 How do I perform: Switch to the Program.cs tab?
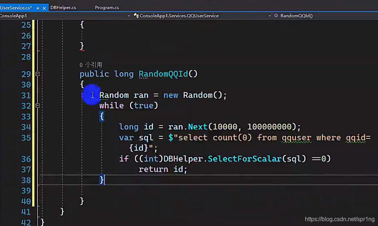click(107, 8)
